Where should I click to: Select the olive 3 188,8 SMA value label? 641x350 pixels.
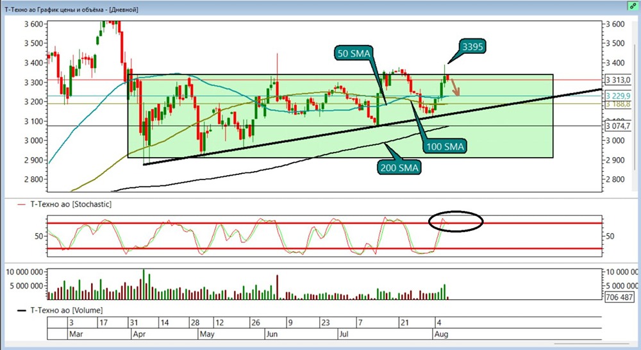(x=618, y=104)
